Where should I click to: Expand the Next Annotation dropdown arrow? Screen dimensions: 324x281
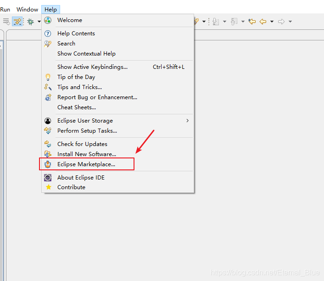[224, 22]
